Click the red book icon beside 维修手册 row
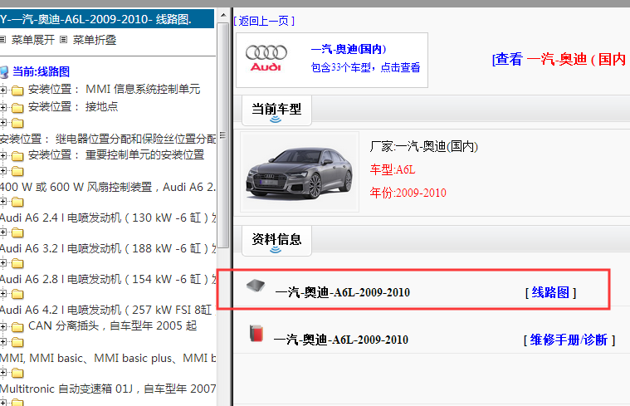 tap(256, 333)
